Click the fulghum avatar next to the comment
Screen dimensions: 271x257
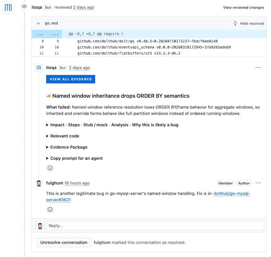click(x=39, y=183)
